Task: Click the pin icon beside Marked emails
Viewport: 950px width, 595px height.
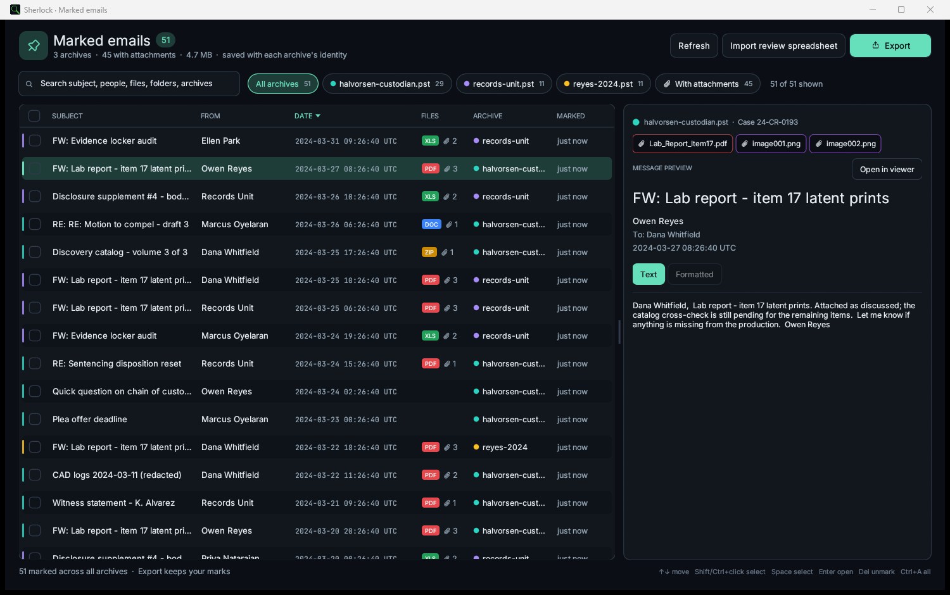Action: (x=34, y=46)
